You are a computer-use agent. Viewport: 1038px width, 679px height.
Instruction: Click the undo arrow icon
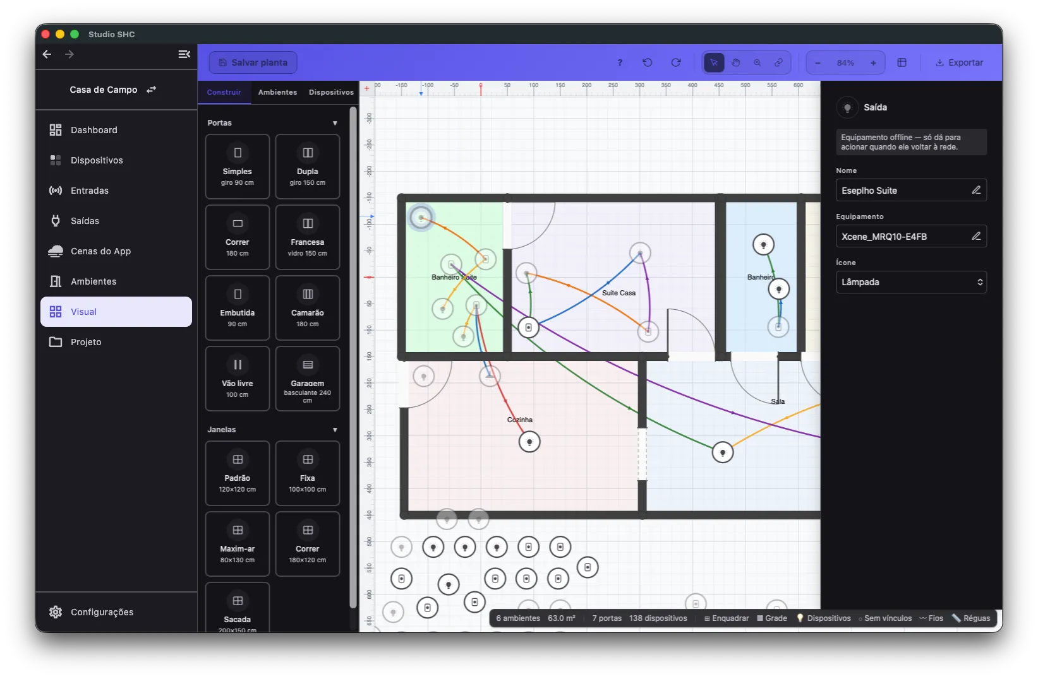(x=648, y=62)
